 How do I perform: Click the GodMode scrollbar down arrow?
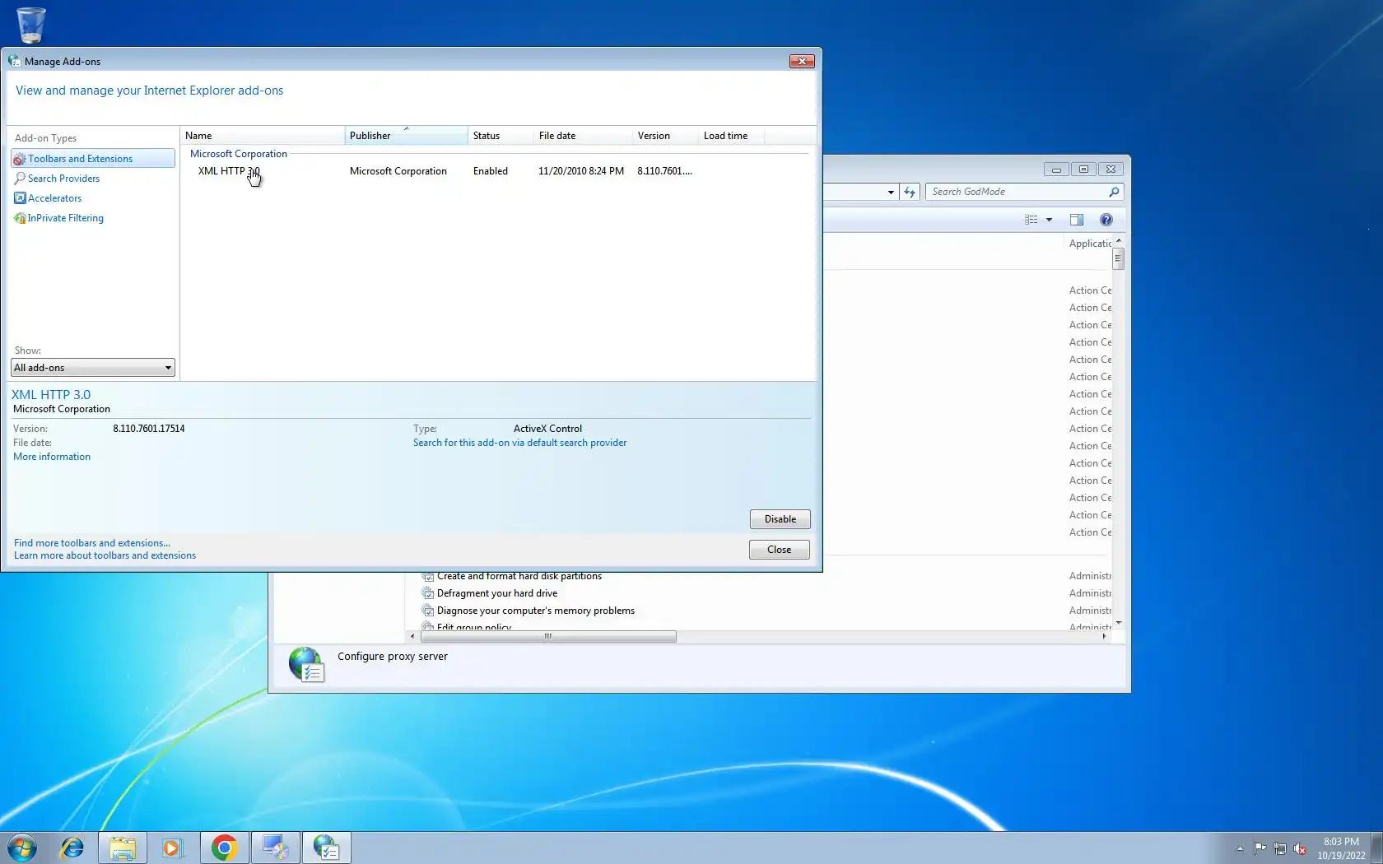pyautogui.click(x=1118, y=623)
